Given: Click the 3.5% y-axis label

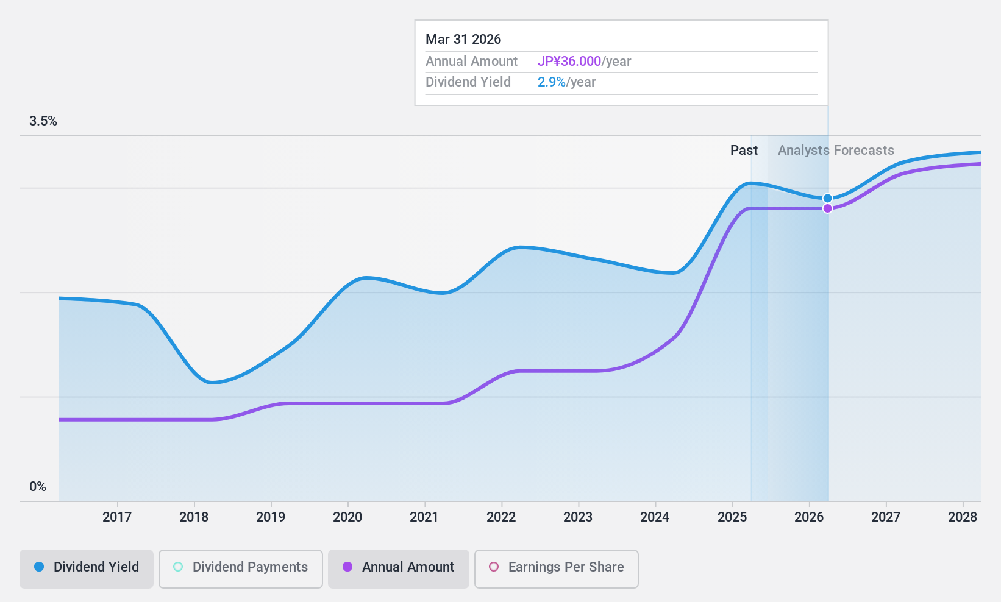Looking at the screenshot, I should coord(43,121).
